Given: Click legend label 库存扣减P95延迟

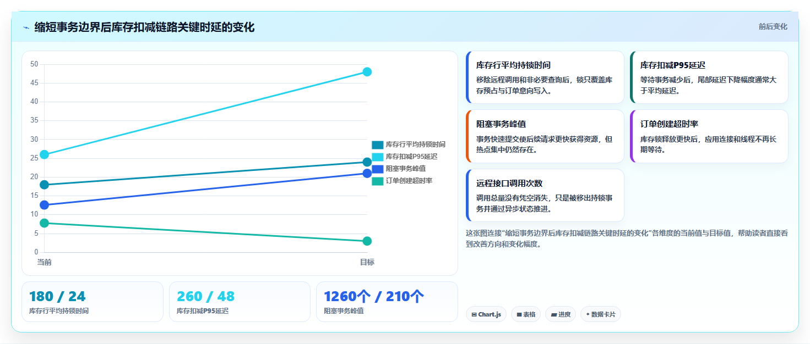Looking at the screenshot, I should (x=412, y=157).
